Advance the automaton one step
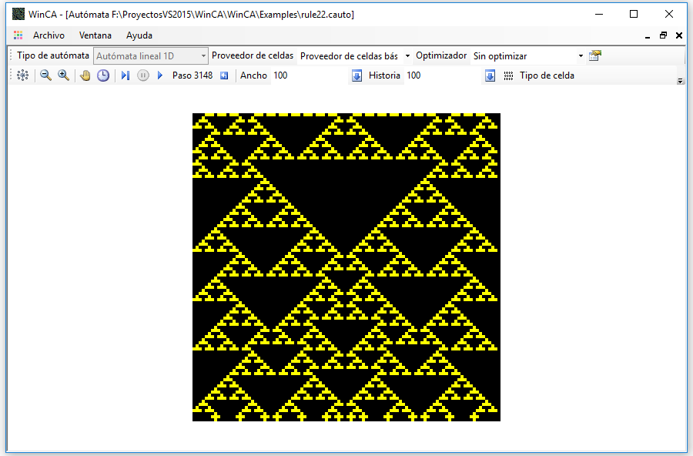 pyautogui.click(x=126, y=75)
